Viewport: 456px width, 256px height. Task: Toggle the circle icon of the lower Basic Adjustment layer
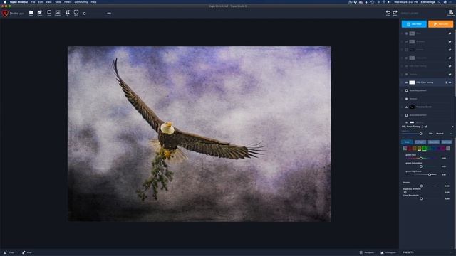tap(406, 115)
